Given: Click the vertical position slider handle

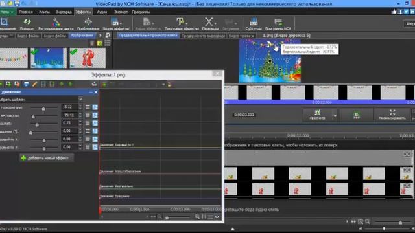Looking at the screenshot, I should (33, 116).
